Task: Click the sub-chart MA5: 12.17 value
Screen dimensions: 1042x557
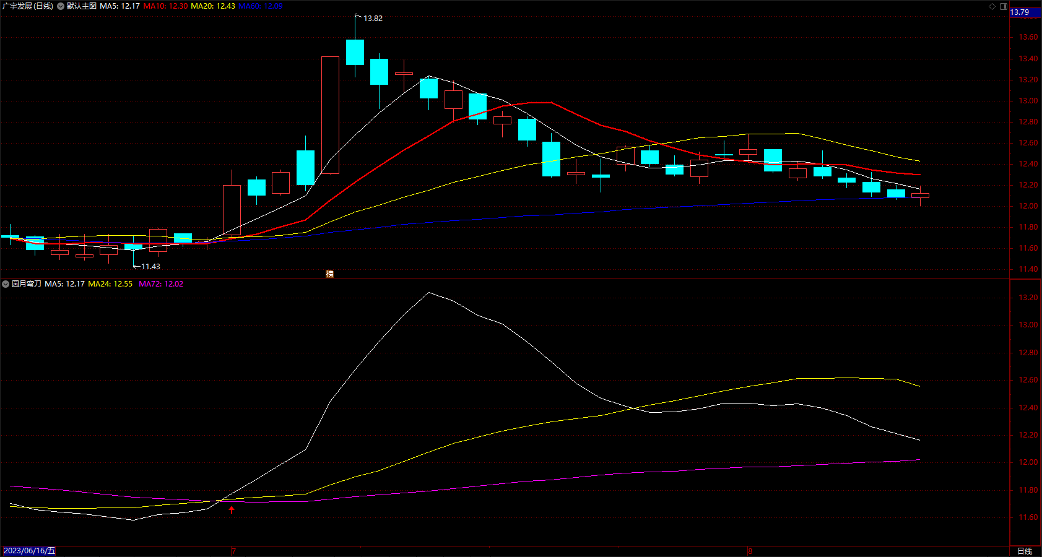Action: (65, 284)
